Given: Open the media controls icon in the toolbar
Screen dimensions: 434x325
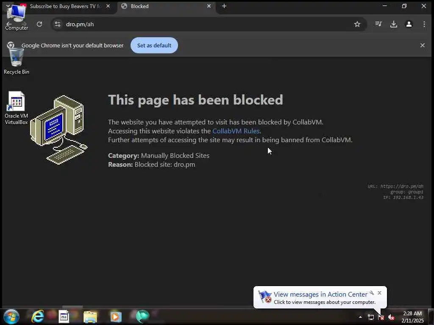Looking at the screenshot, I should 378,24.
